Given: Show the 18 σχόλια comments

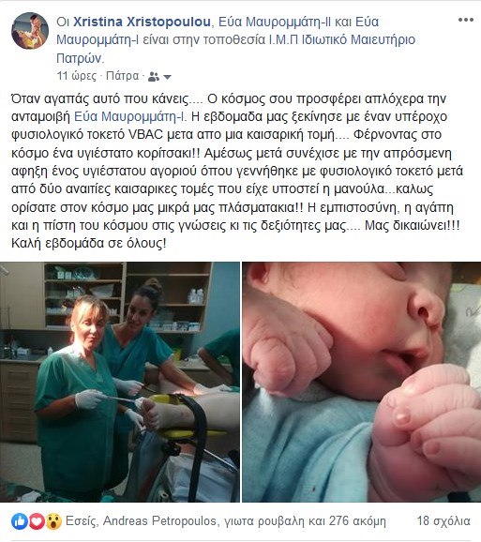Looking at the screenshot, I should (443, 521).
